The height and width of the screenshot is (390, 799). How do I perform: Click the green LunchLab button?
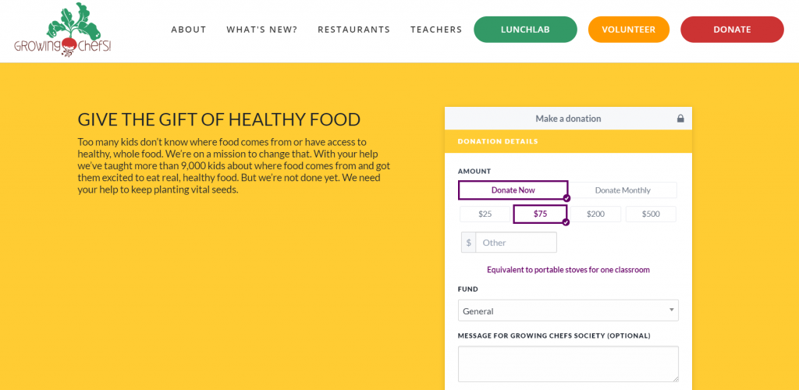[525, 30]
